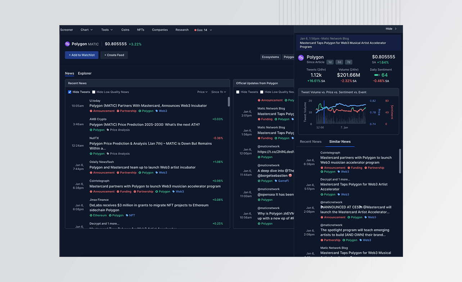Select the News tab
The width and height of the screenshot is (462, 282).
point(69,73)
